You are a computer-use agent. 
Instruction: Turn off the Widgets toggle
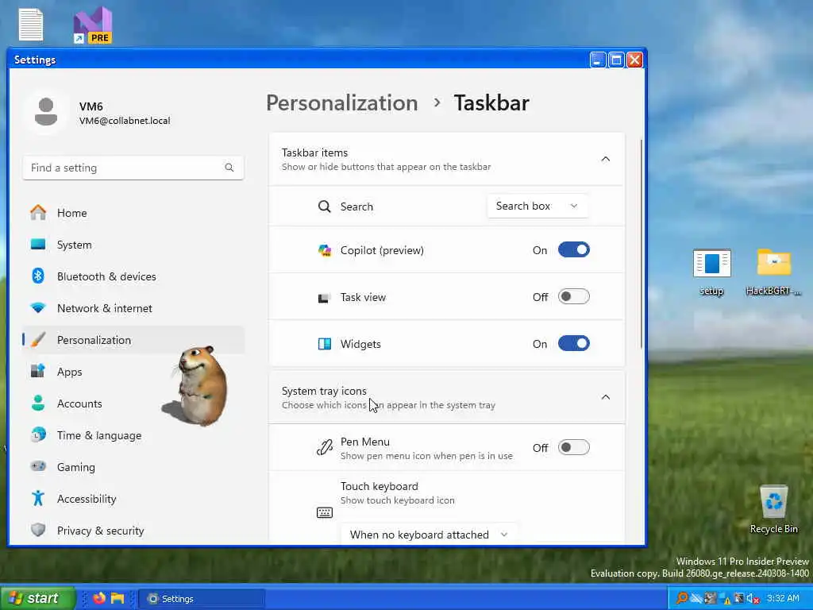click(573, 343)
